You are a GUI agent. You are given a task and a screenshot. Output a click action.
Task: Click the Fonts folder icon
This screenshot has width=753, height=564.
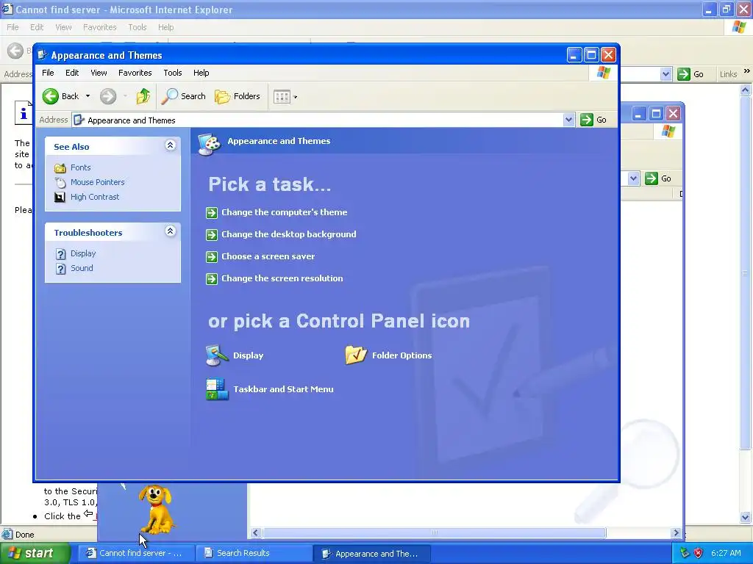tap(60, 168)
